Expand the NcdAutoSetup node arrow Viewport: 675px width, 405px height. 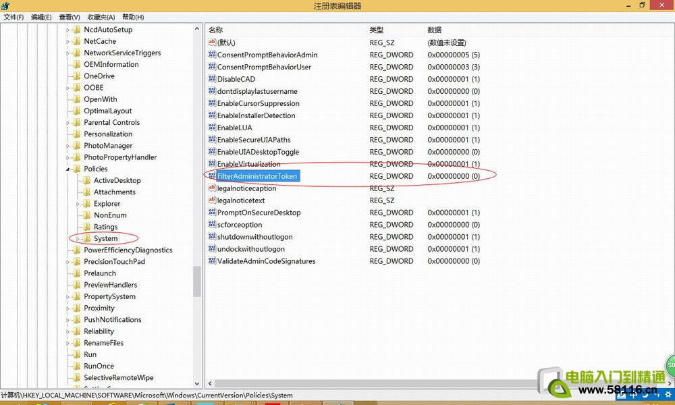point(67,30)
